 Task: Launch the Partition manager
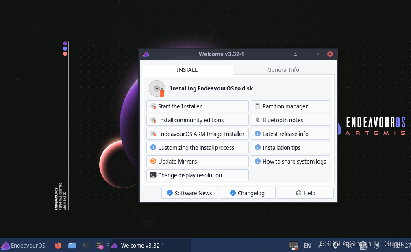point(290,106)
